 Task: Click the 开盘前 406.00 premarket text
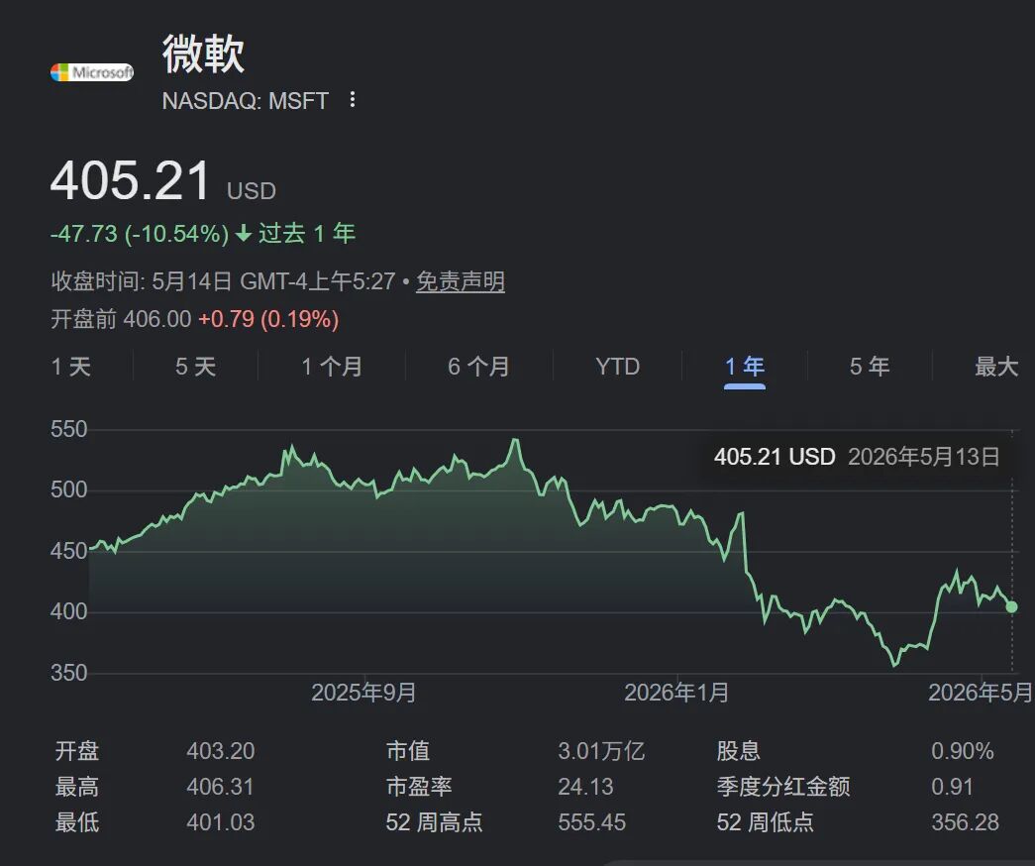pos(121,319)
